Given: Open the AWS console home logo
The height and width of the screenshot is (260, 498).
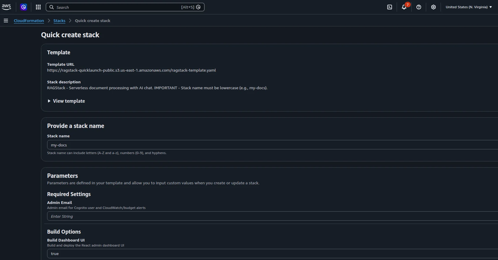Looking at the screenshot, I should point(6,7).
